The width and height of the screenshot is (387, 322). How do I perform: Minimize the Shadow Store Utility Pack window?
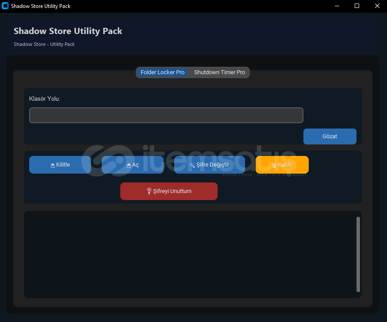click(x=337, y=6)
